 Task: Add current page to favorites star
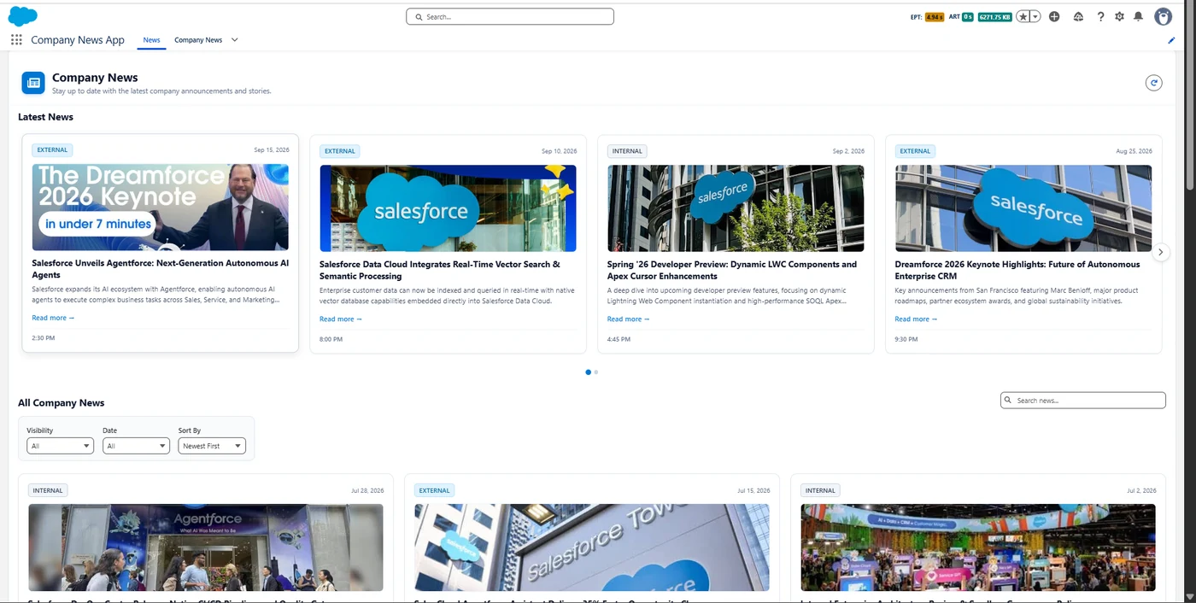[x=1023, y=16]
